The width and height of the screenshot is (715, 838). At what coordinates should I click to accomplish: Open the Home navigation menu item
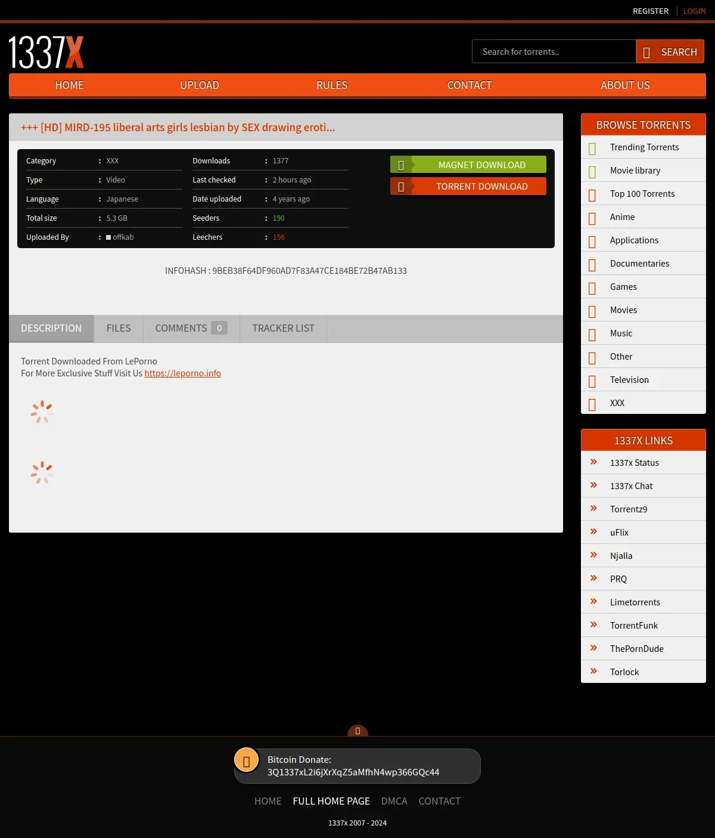click(69, 85)
